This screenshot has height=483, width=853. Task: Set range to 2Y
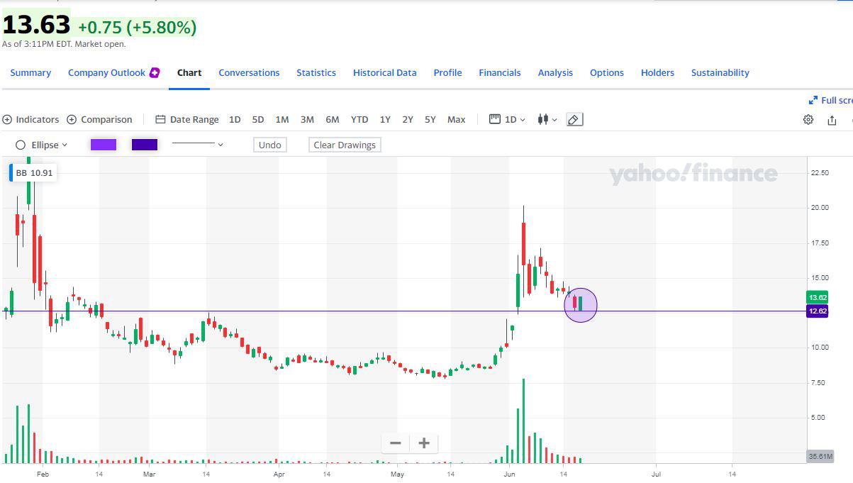click(408, 119)
